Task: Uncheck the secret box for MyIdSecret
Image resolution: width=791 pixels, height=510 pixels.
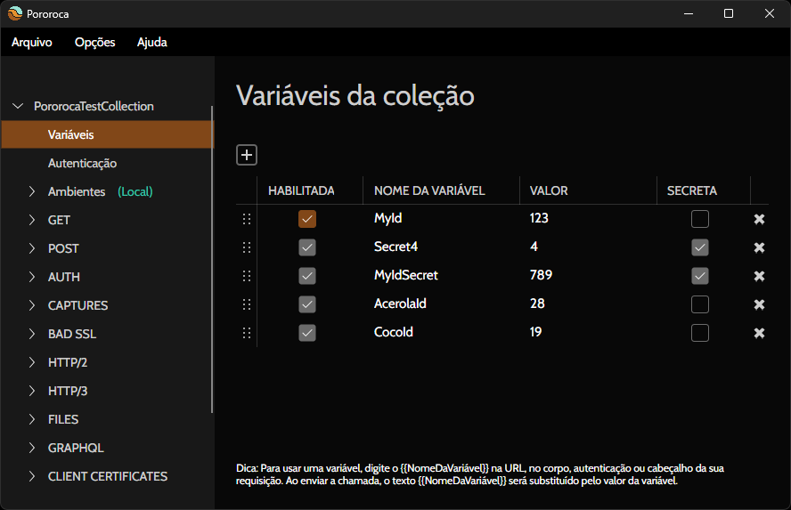Action: [x=700, y=276]
